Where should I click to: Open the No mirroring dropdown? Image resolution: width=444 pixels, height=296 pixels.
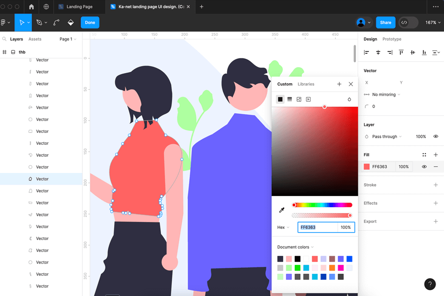click(386, 94)
